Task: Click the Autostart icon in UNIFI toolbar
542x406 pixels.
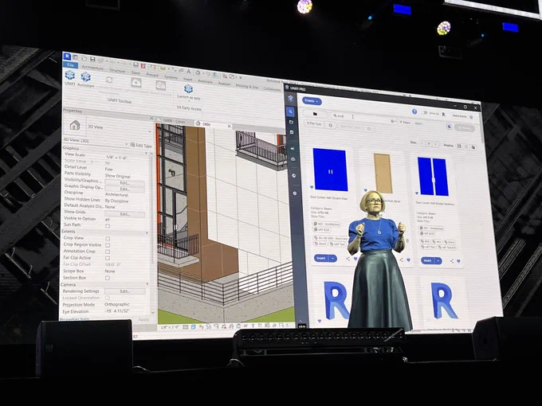Action: click(x=85, y=76)
